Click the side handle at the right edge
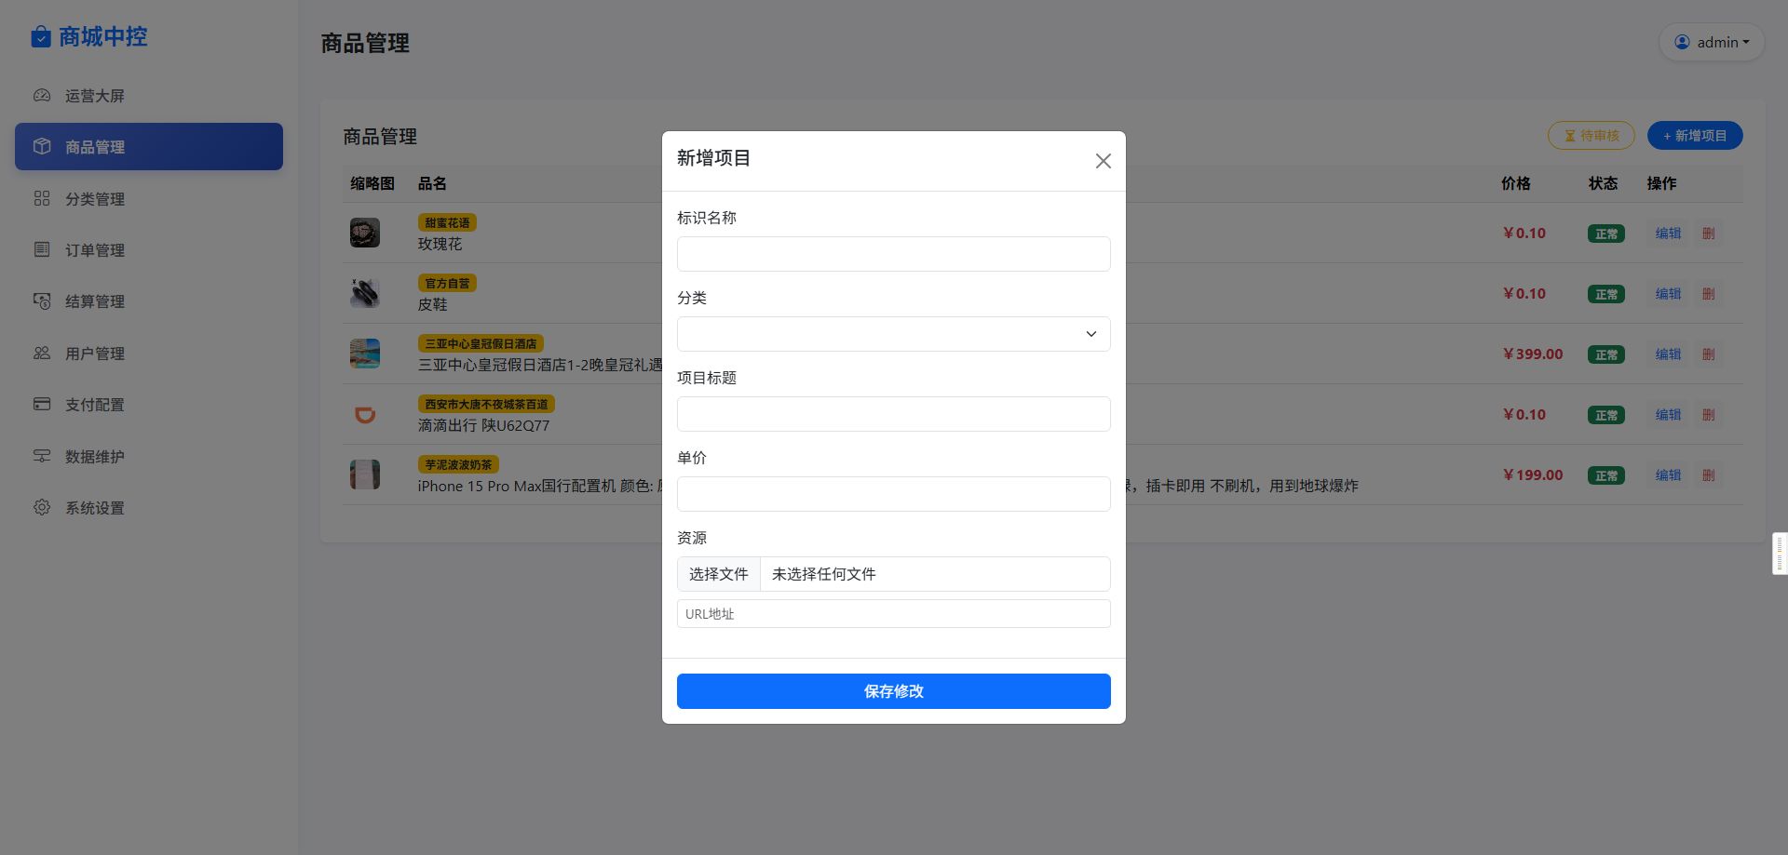This screenshot has width=1788, height=855. point(1780,554)
